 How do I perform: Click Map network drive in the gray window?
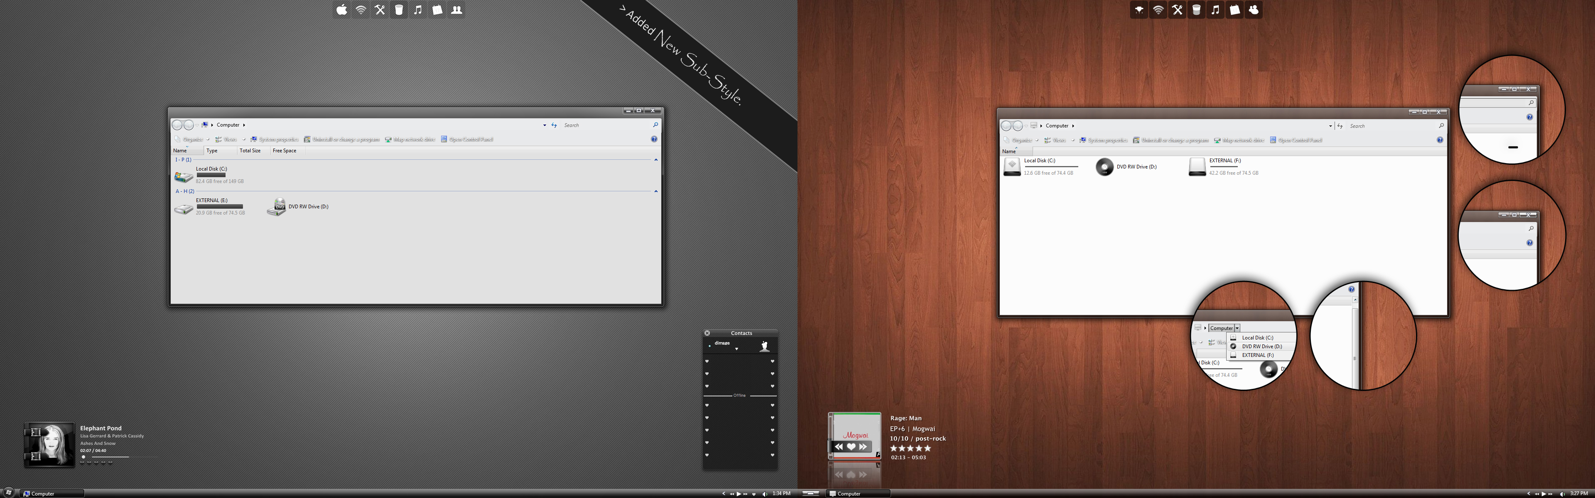pos(410,139)
